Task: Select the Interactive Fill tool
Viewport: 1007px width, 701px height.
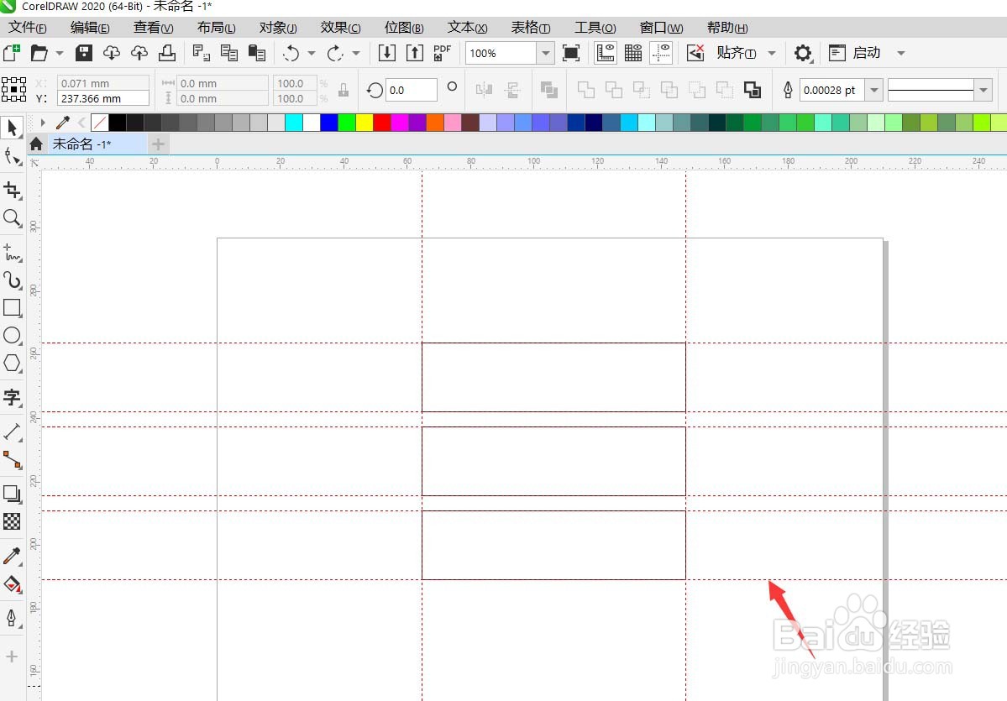Action: click(12, 584)
